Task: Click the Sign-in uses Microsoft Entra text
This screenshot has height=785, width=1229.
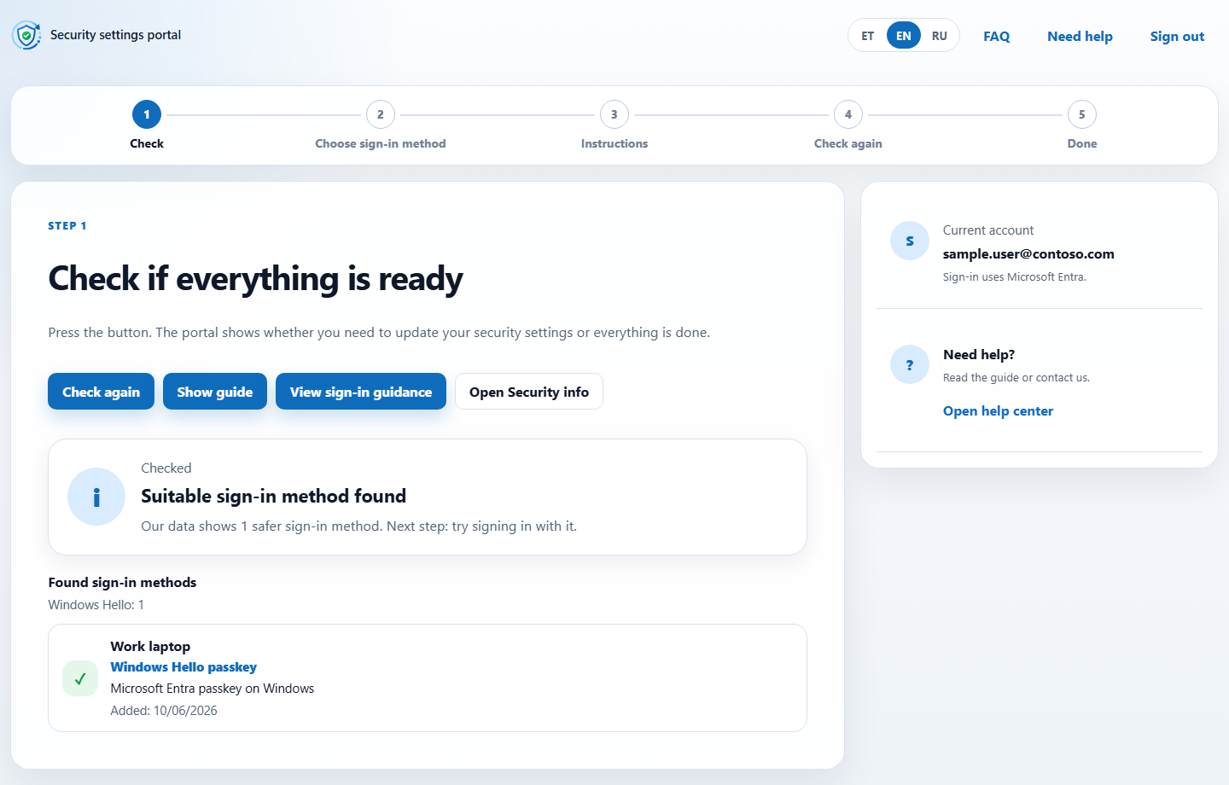Action: 1014,277
